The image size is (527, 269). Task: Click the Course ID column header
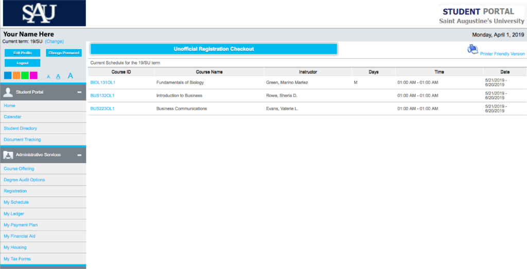click(x=121, y=72)
